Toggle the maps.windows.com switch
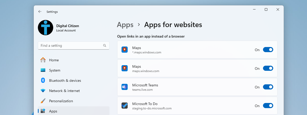Viewport: 307px width, 115px height. pos(268,68)
